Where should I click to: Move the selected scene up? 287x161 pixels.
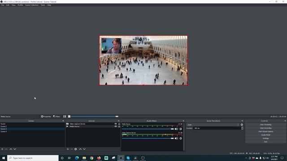coord(11,149)
